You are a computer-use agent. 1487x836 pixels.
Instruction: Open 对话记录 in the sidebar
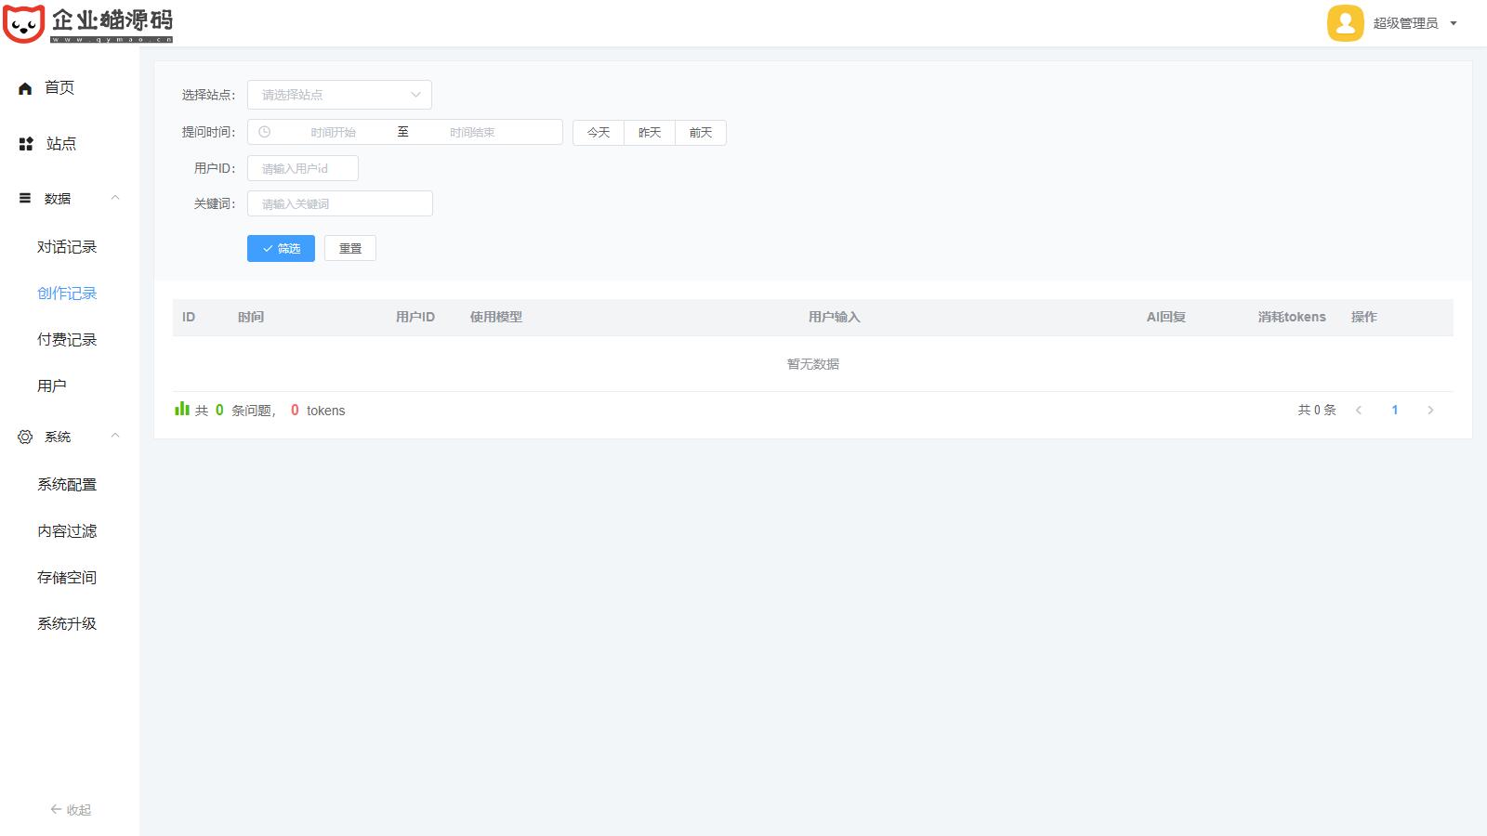(67, 247)
